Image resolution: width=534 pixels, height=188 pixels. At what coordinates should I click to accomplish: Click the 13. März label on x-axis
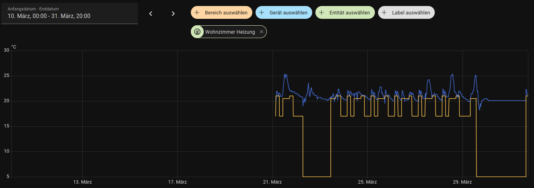(x=82, y=182)
